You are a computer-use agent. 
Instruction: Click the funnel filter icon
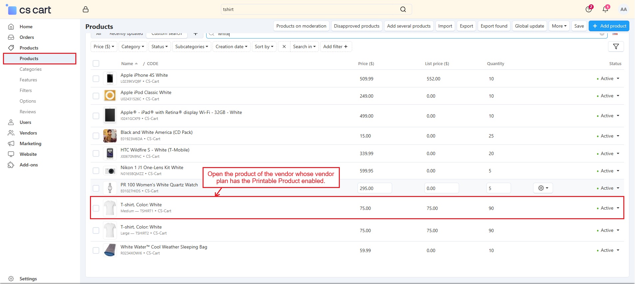pyautogui.click(x=616, y=47)
